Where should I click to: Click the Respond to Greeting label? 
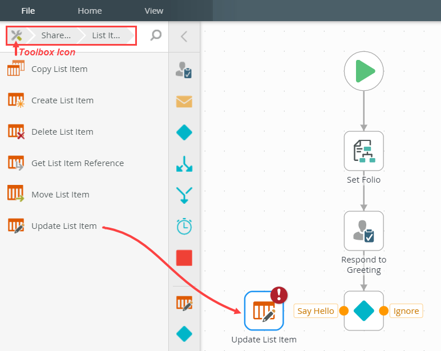pos(363,265)
